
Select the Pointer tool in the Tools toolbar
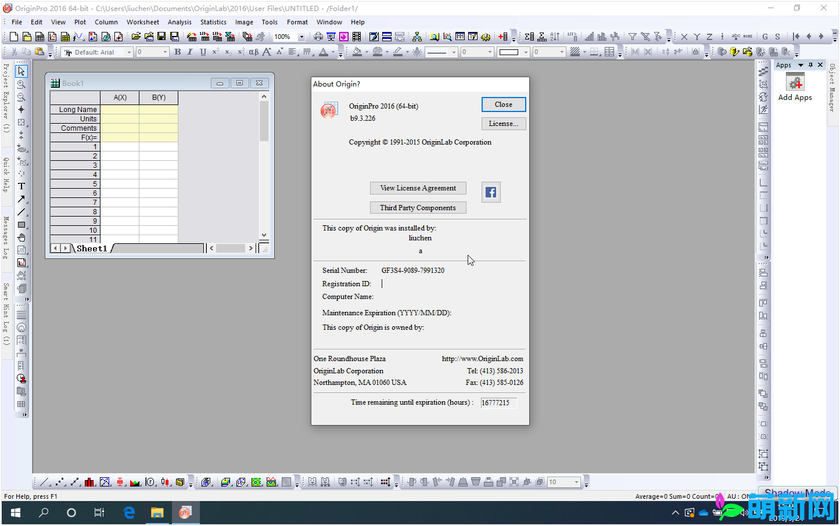tap(21, 71)
